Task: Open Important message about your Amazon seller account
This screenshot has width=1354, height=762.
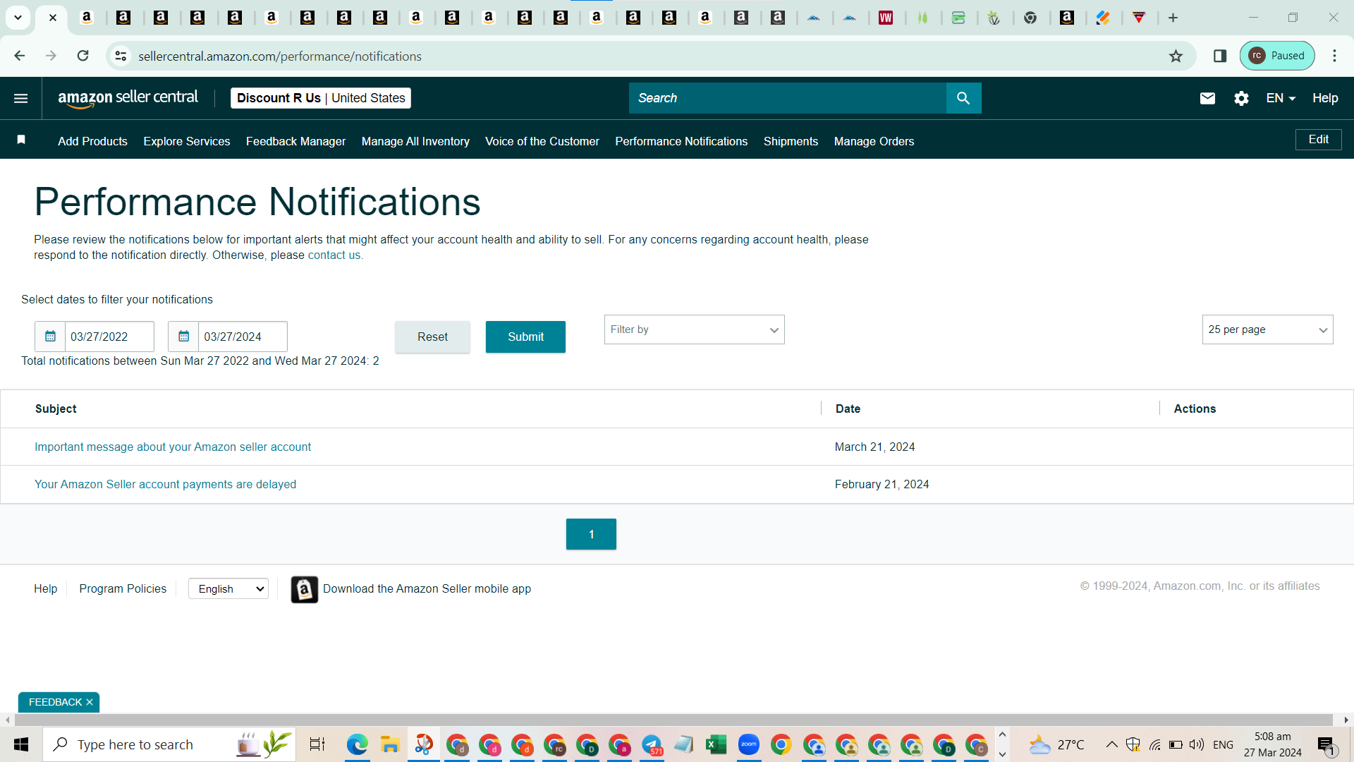Action: click(x=173, y=447)
